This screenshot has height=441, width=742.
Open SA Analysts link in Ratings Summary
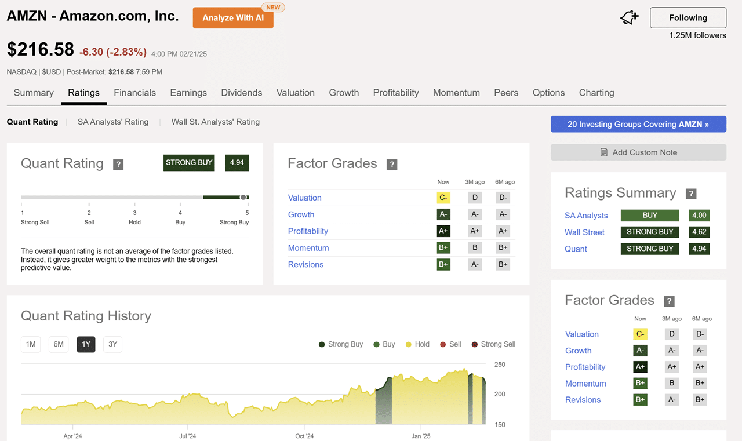tap(586, 216)
